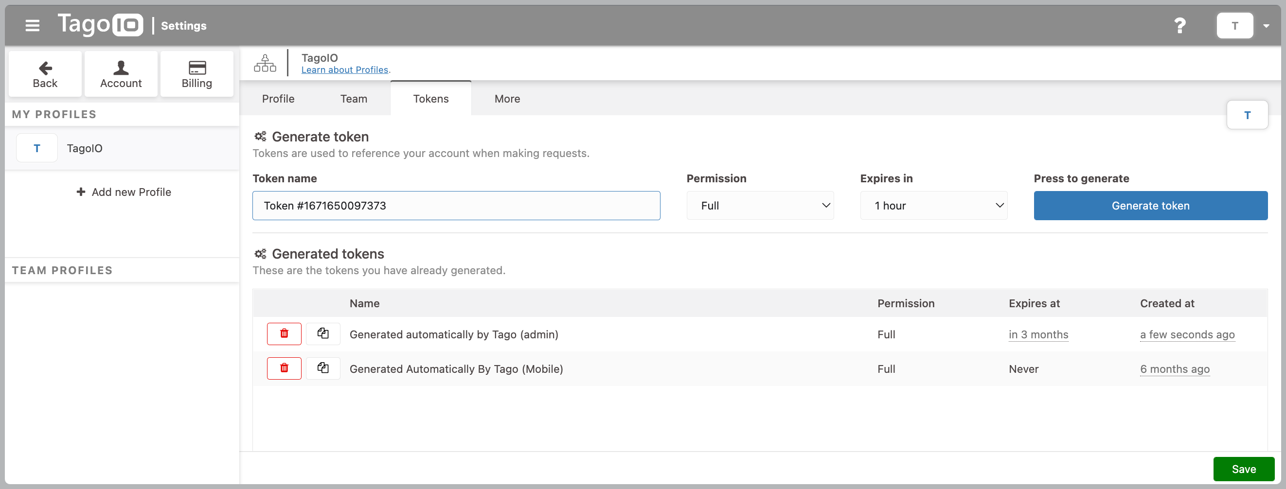Click the Name column header

tap(364, 303)
